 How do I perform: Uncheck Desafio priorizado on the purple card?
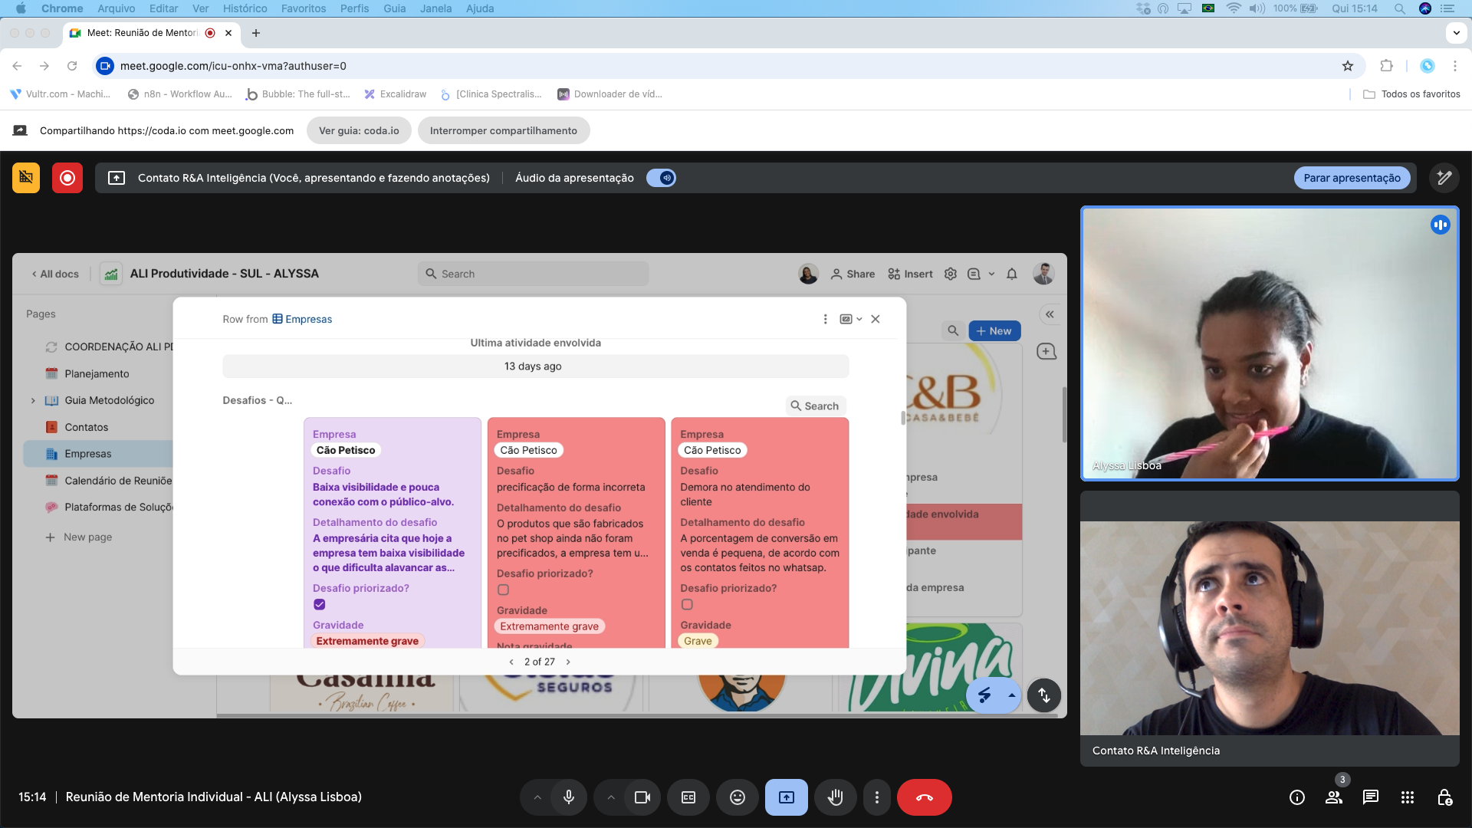point(320,604)
